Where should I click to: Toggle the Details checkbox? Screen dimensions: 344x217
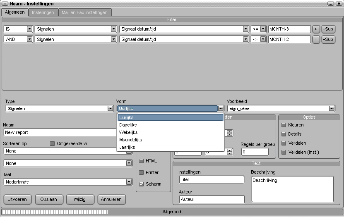pyautogui.click(x=284, y=134)
